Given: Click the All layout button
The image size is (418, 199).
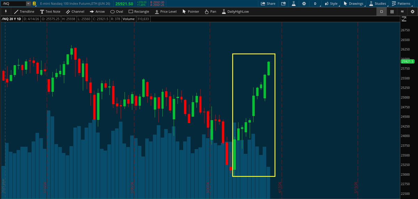Looking at the screenshot, I should (402, 11).
